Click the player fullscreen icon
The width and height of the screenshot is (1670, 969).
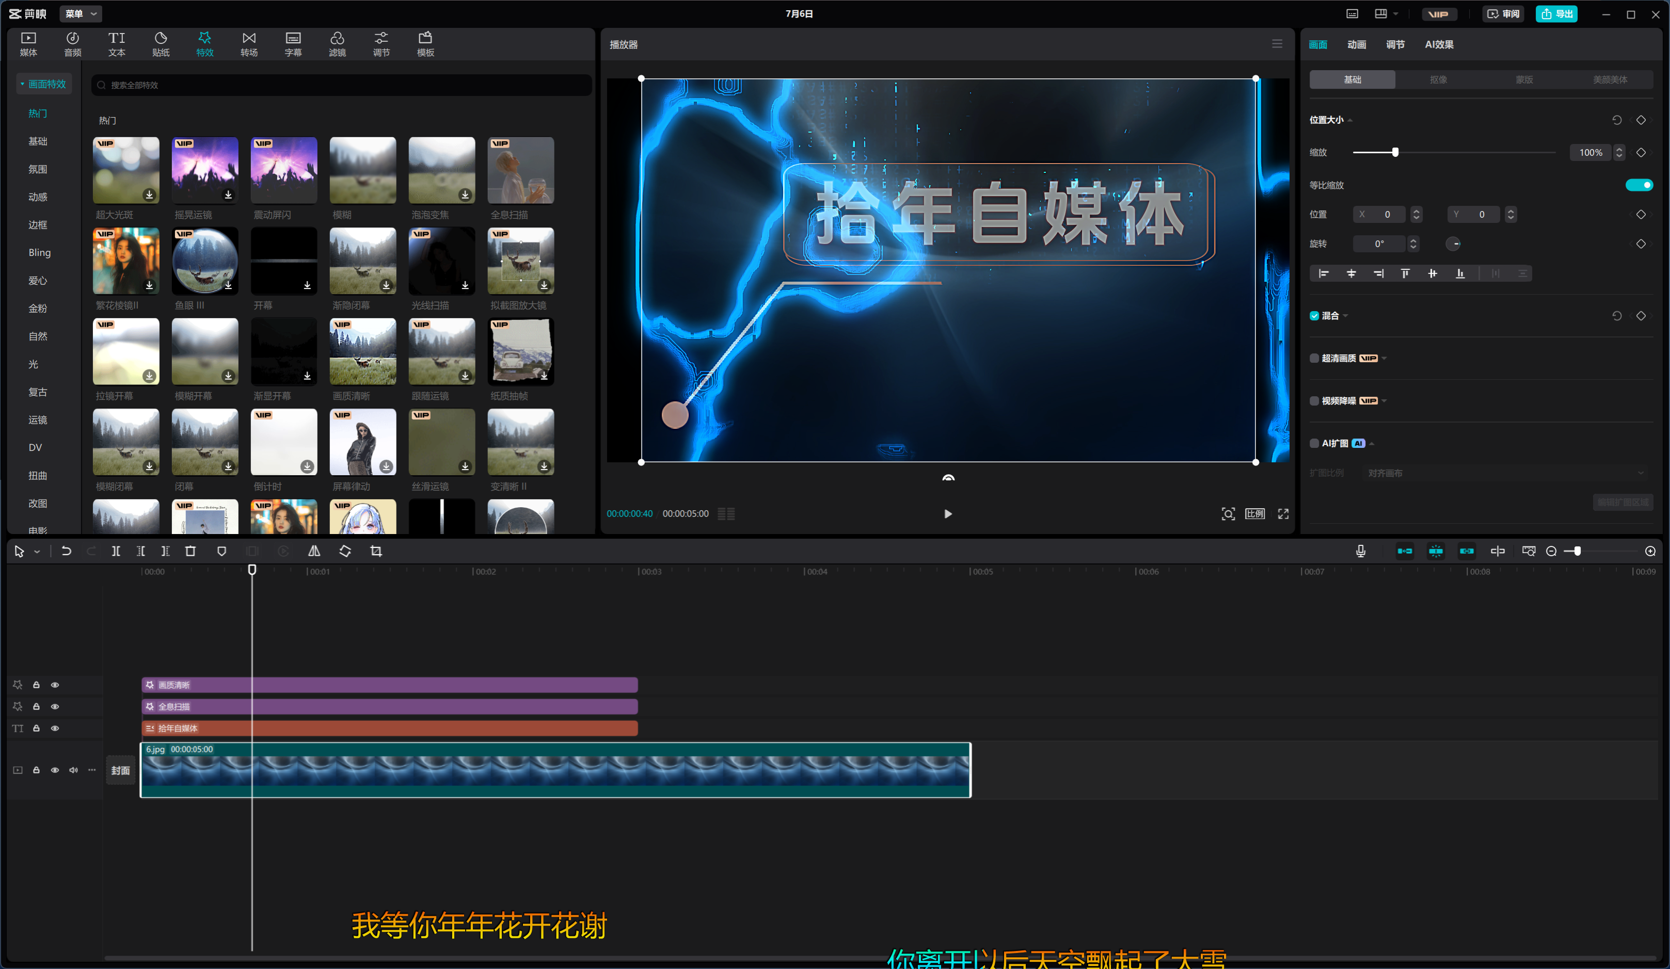coord(1283,514)
